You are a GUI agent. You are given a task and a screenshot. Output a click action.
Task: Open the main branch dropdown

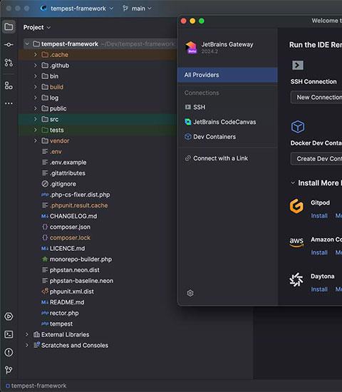click(137, 9)
